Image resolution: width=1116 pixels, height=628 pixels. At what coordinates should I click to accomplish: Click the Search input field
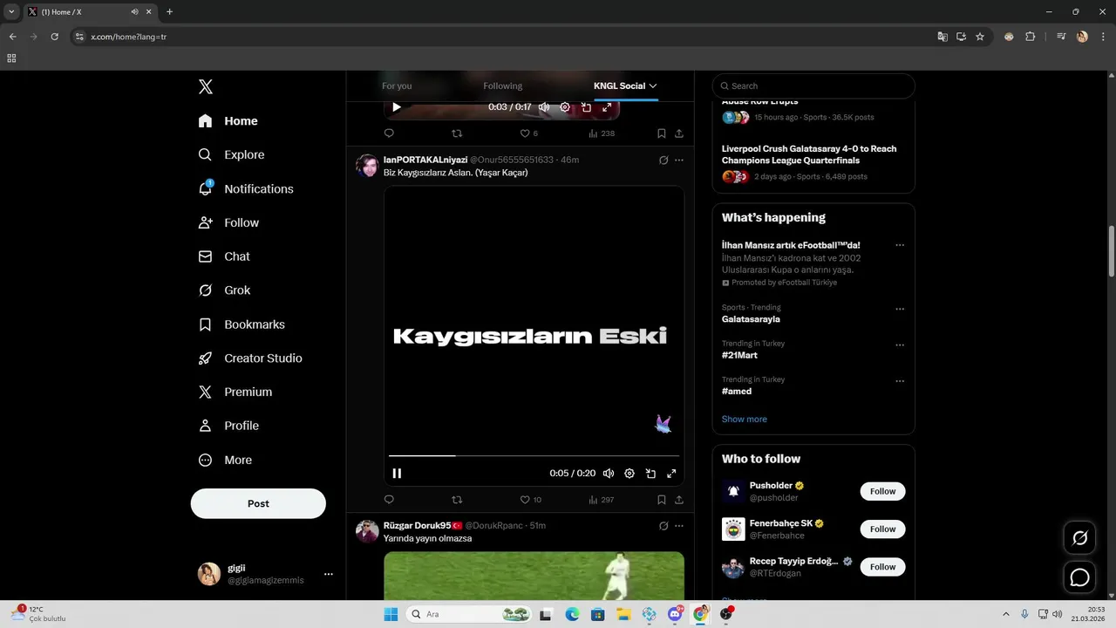click(x=813, y=85)
